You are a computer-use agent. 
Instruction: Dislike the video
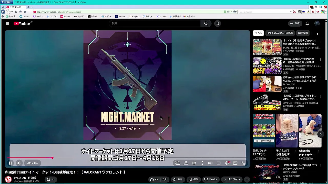click(x=165, y=179)
